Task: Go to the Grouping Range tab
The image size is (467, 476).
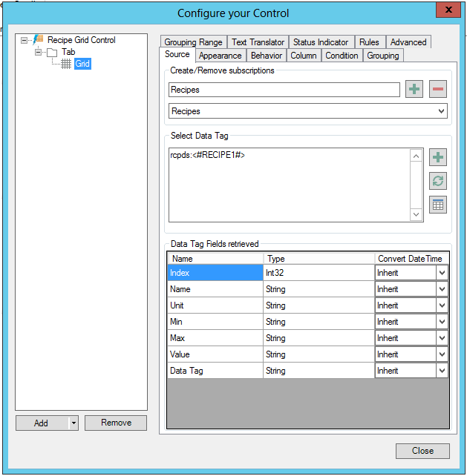Action: click(193, 42)
